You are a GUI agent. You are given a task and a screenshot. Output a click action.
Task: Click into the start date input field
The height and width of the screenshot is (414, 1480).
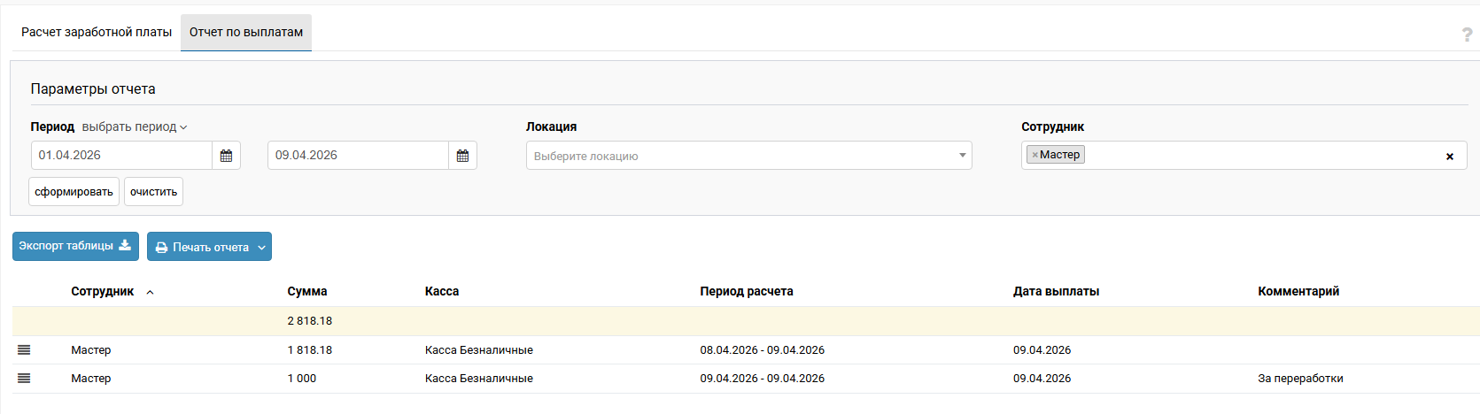click(x=121, y=156)
